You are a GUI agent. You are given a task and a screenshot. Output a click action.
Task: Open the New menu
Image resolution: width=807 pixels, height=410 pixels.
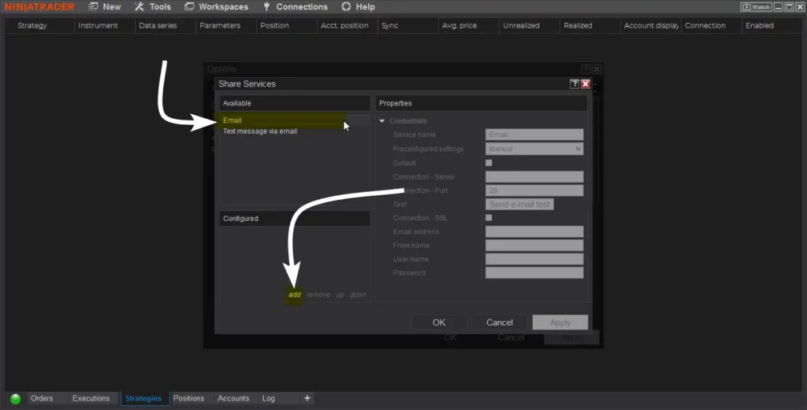point(105,6)
